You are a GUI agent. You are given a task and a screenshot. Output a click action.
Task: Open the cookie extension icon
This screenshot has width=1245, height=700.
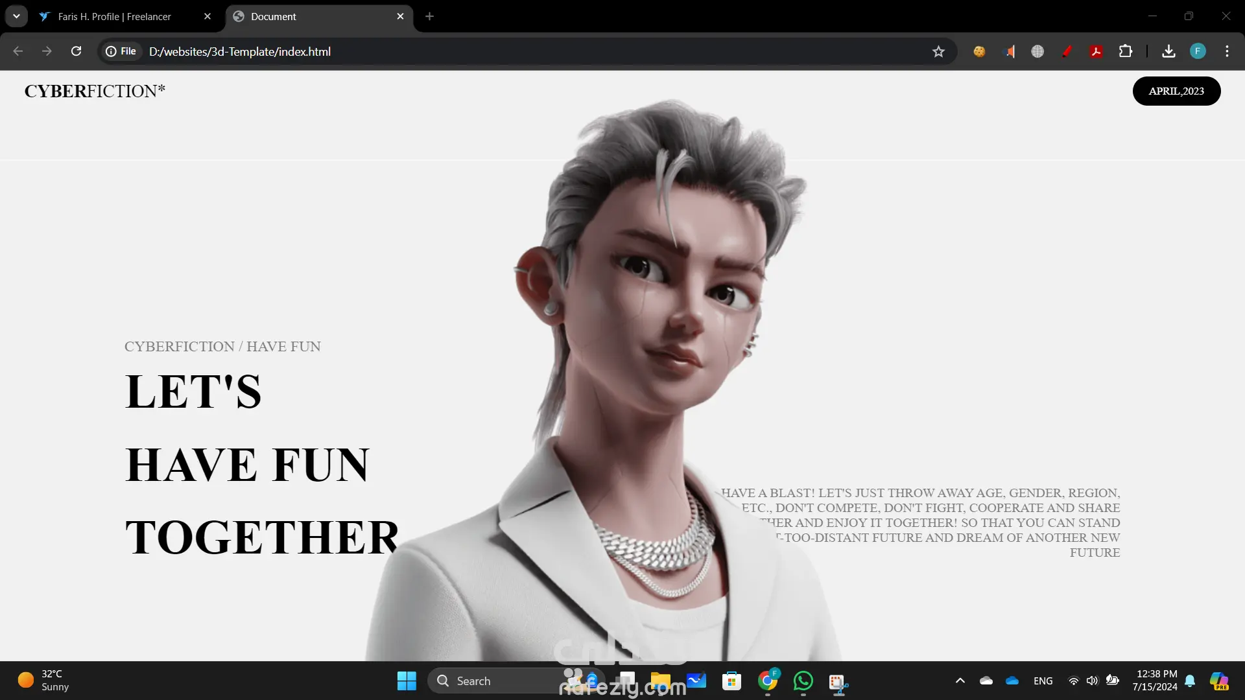click(x=979, y=52)
